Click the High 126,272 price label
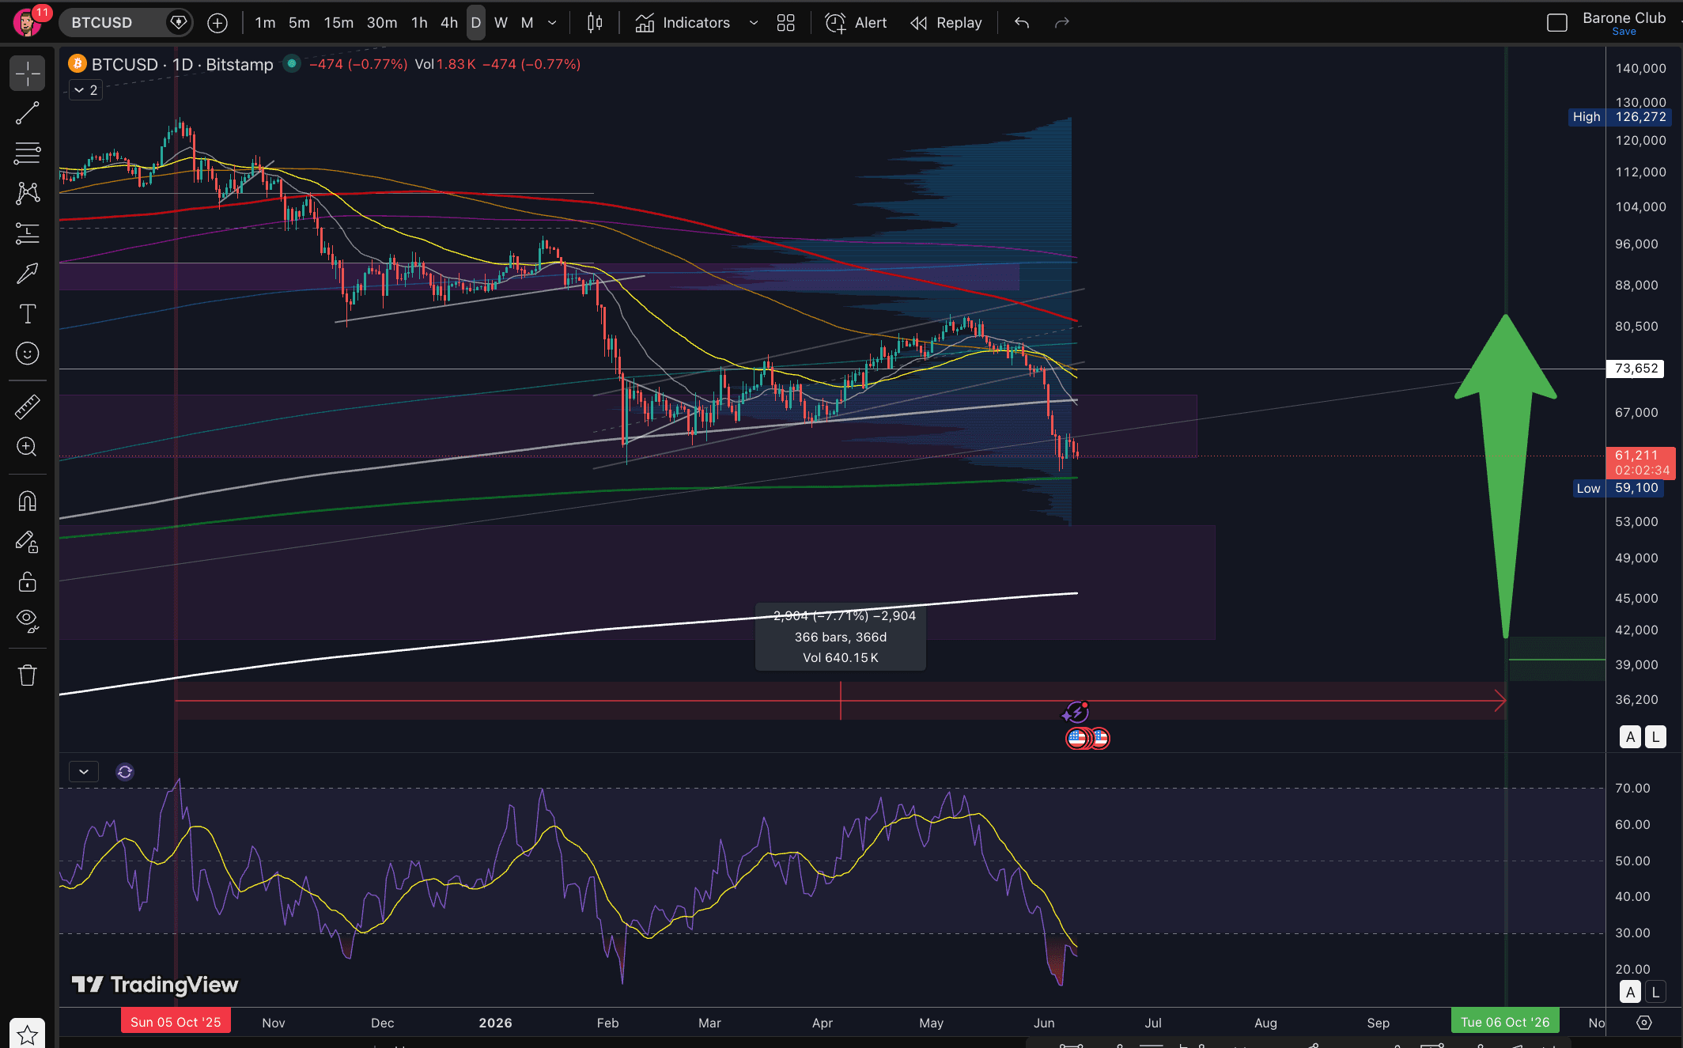 pyautogui.click(x=1619, y=117)
